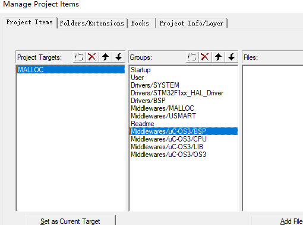This screenshot has width=303, height=225.
Task: Select MALLOC in Project Targets
Action: [x=71, y=70]
